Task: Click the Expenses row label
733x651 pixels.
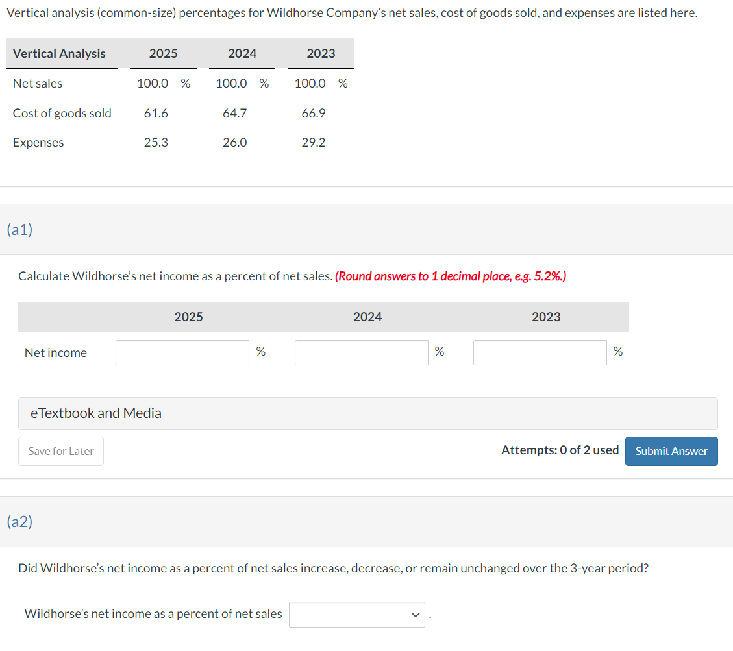Action: tap(38, 142)
